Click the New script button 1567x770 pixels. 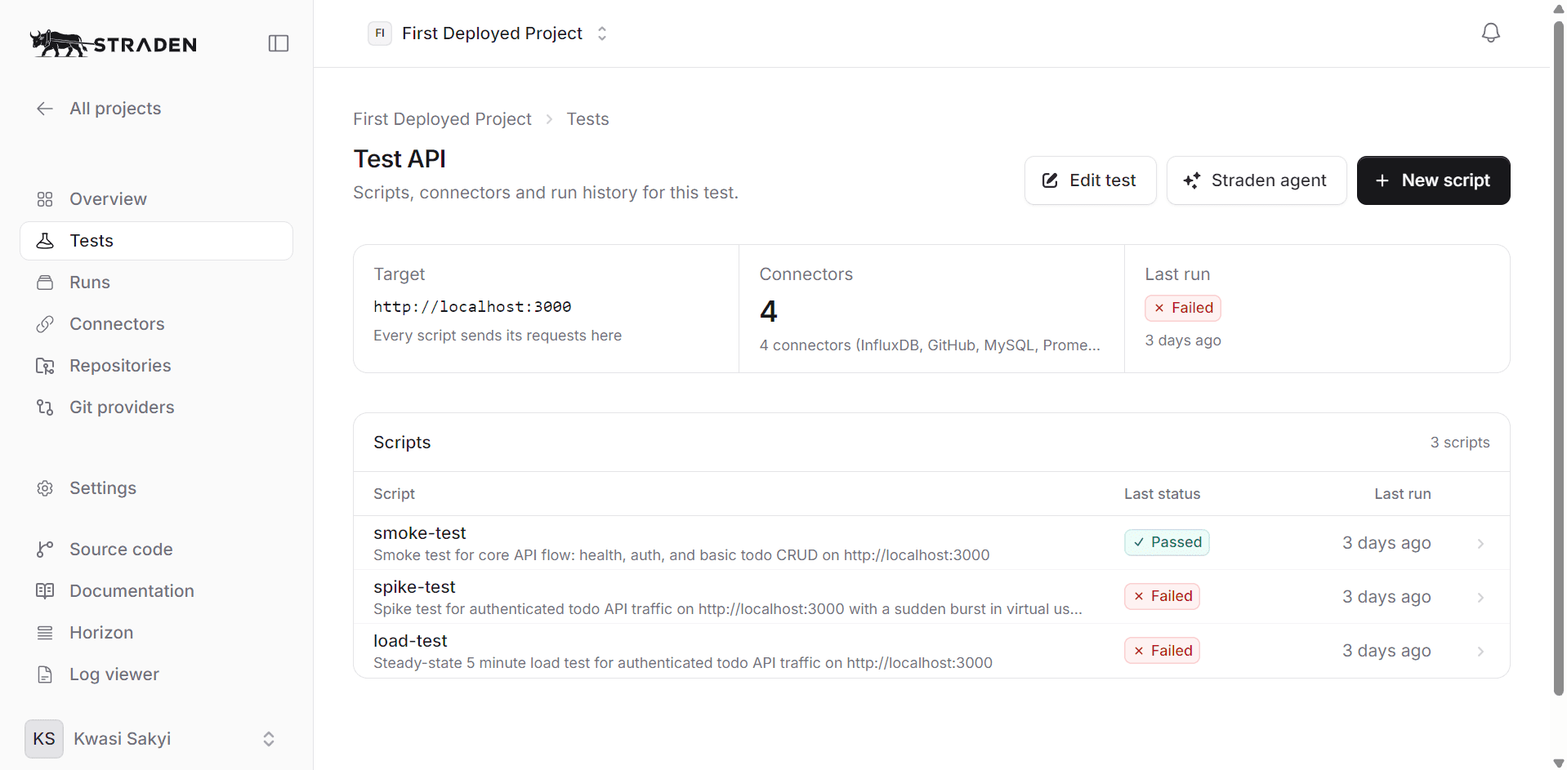pyautogui.click(x=1433, y=180)
